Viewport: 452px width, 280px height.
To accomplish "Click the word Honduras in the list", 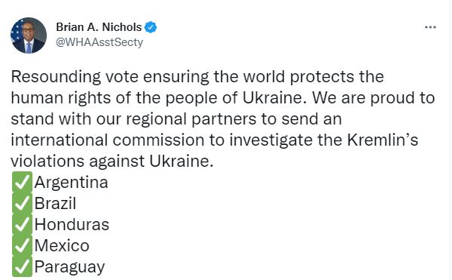I will [x=72, y=225].
